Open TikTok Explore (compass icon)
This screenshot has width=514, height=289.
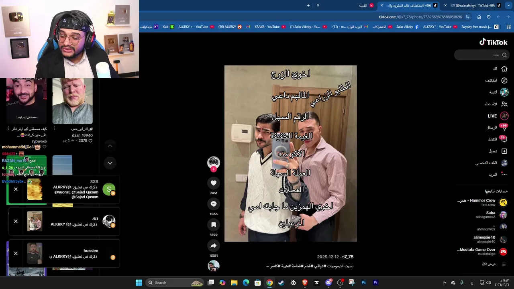click(496, 80)
